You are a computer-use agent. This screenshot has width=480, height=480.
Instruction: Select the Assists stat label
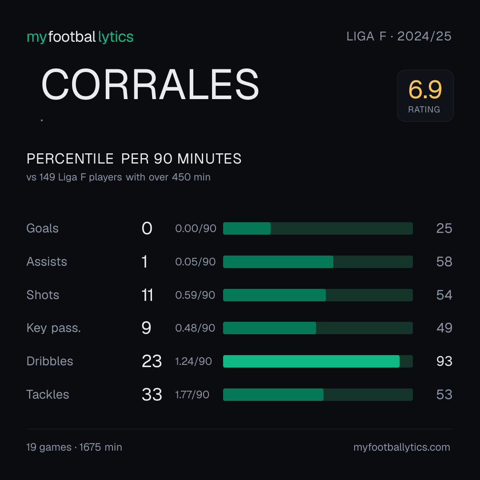[x=47, y=262]
